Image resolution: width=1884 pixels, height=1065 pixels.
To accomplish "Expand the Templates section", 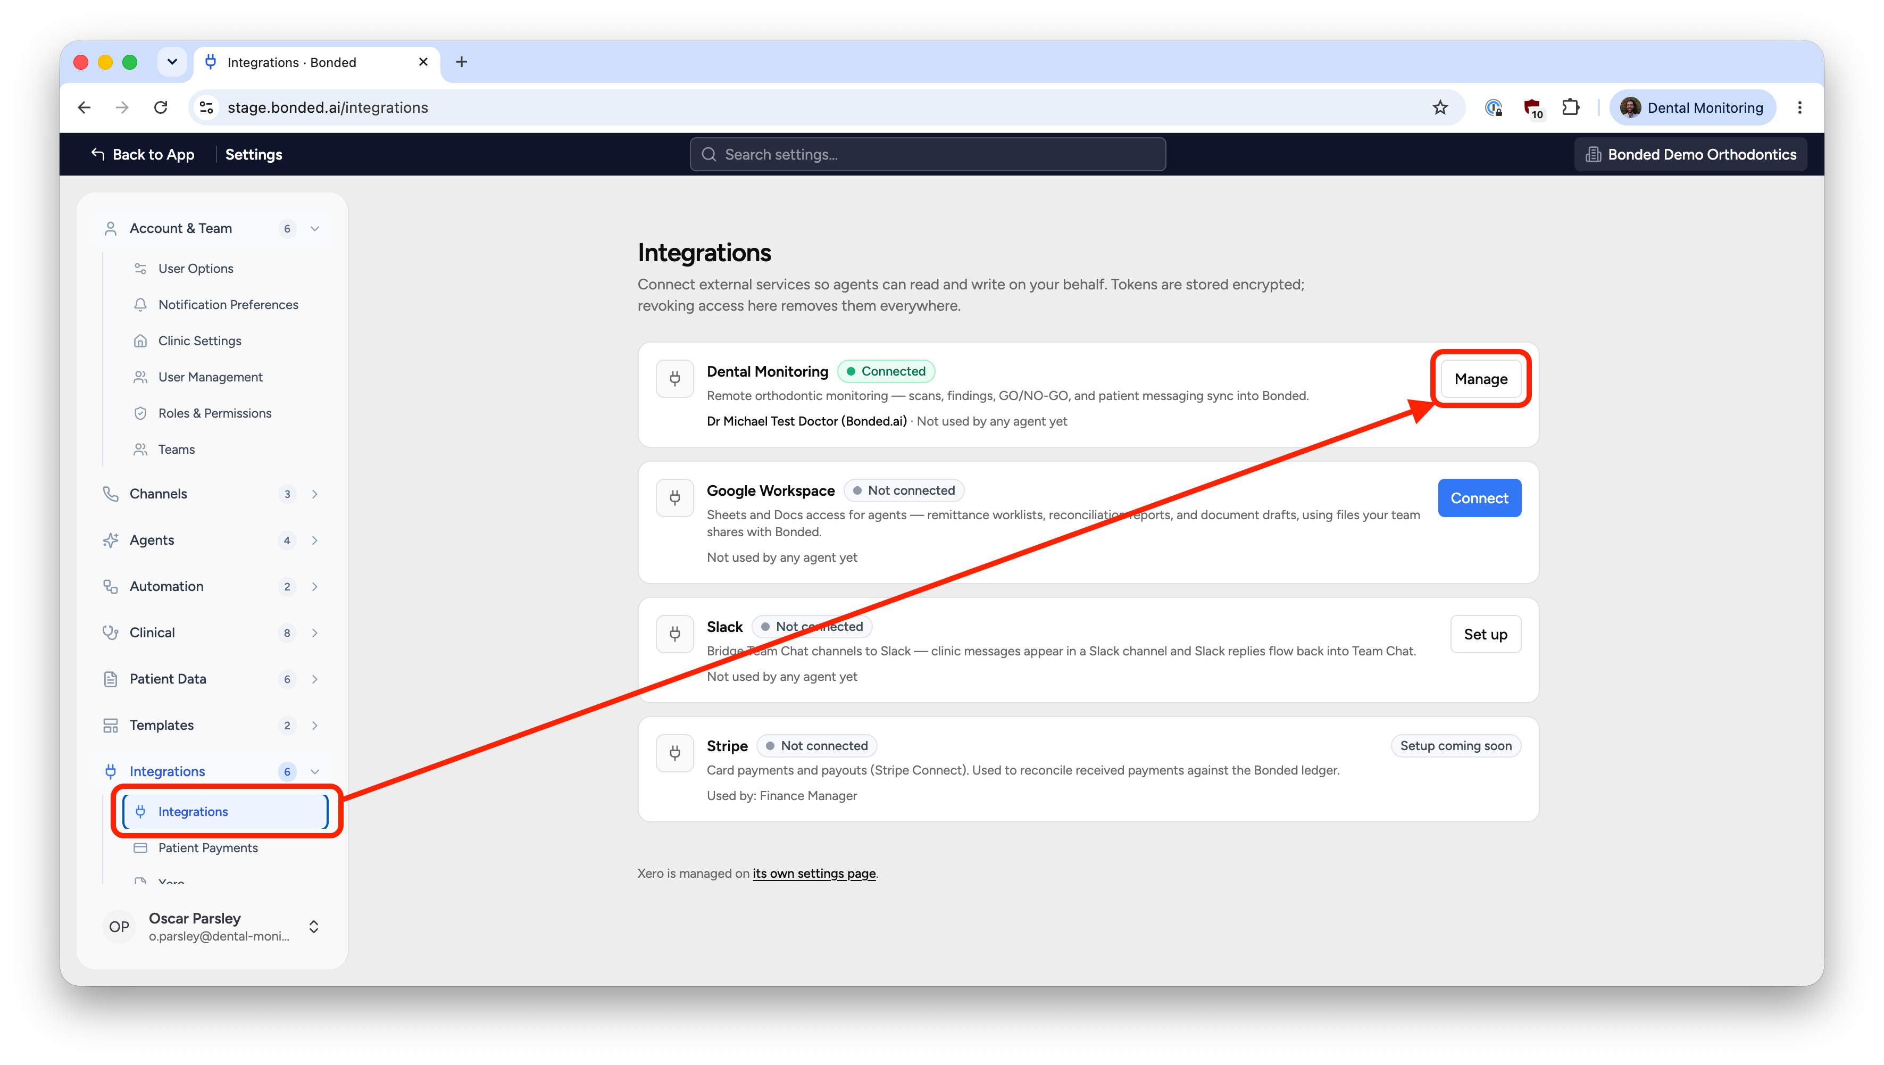I will click(314, 726).
